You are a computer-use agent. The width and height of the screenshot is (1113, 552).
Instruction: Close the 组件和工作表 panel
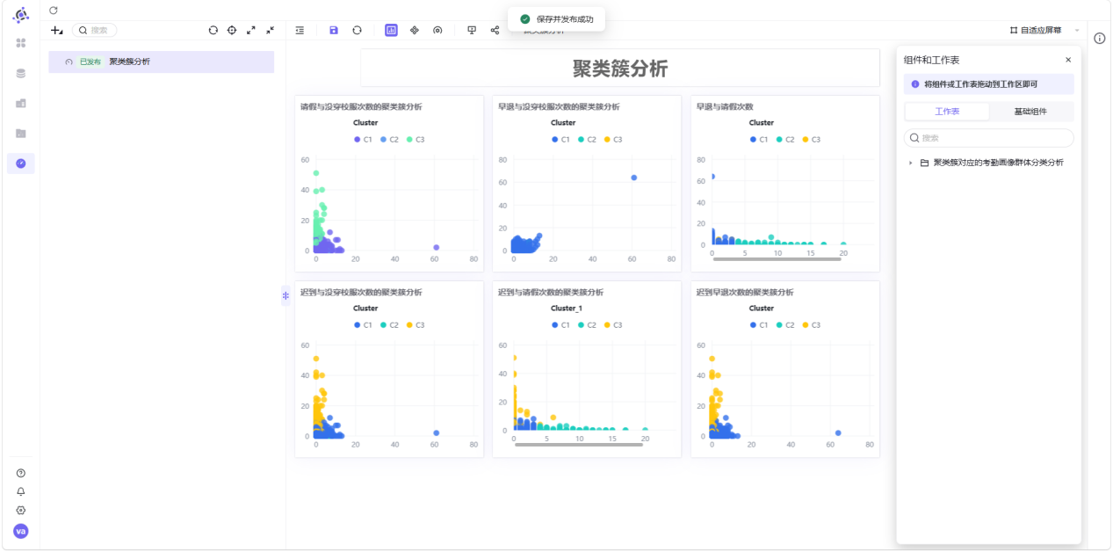1068,60
